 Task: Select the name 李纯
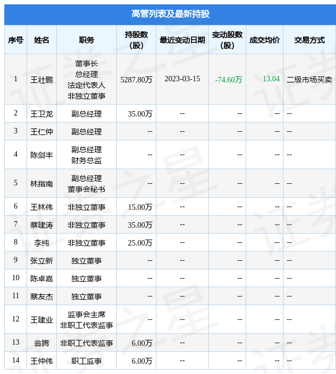(42, 243)
